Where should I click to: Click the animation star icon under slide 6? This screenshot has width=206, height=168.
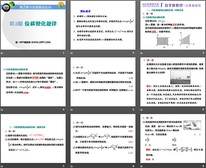[140, 110]
